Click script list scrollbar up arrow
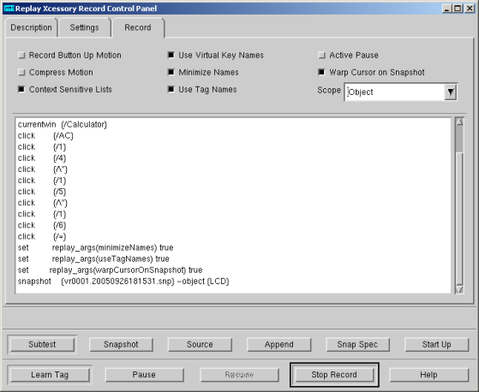Viewport: 479px width, 392px height. 459,122
